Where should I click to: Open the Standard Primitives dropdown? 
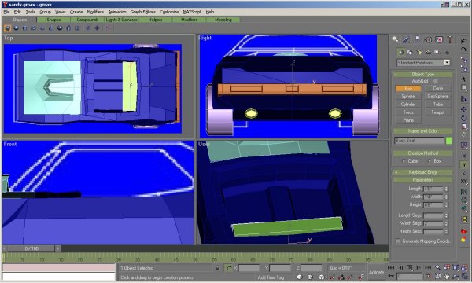[x=423, y=63]
